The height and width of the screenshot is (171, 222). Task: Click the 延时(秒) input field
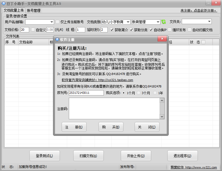[x=104, y=30]
